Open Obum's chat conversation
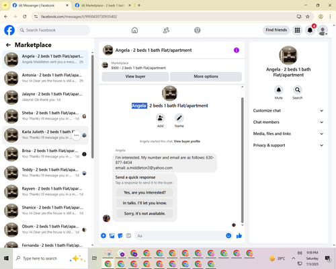 [x=45, y=230]
